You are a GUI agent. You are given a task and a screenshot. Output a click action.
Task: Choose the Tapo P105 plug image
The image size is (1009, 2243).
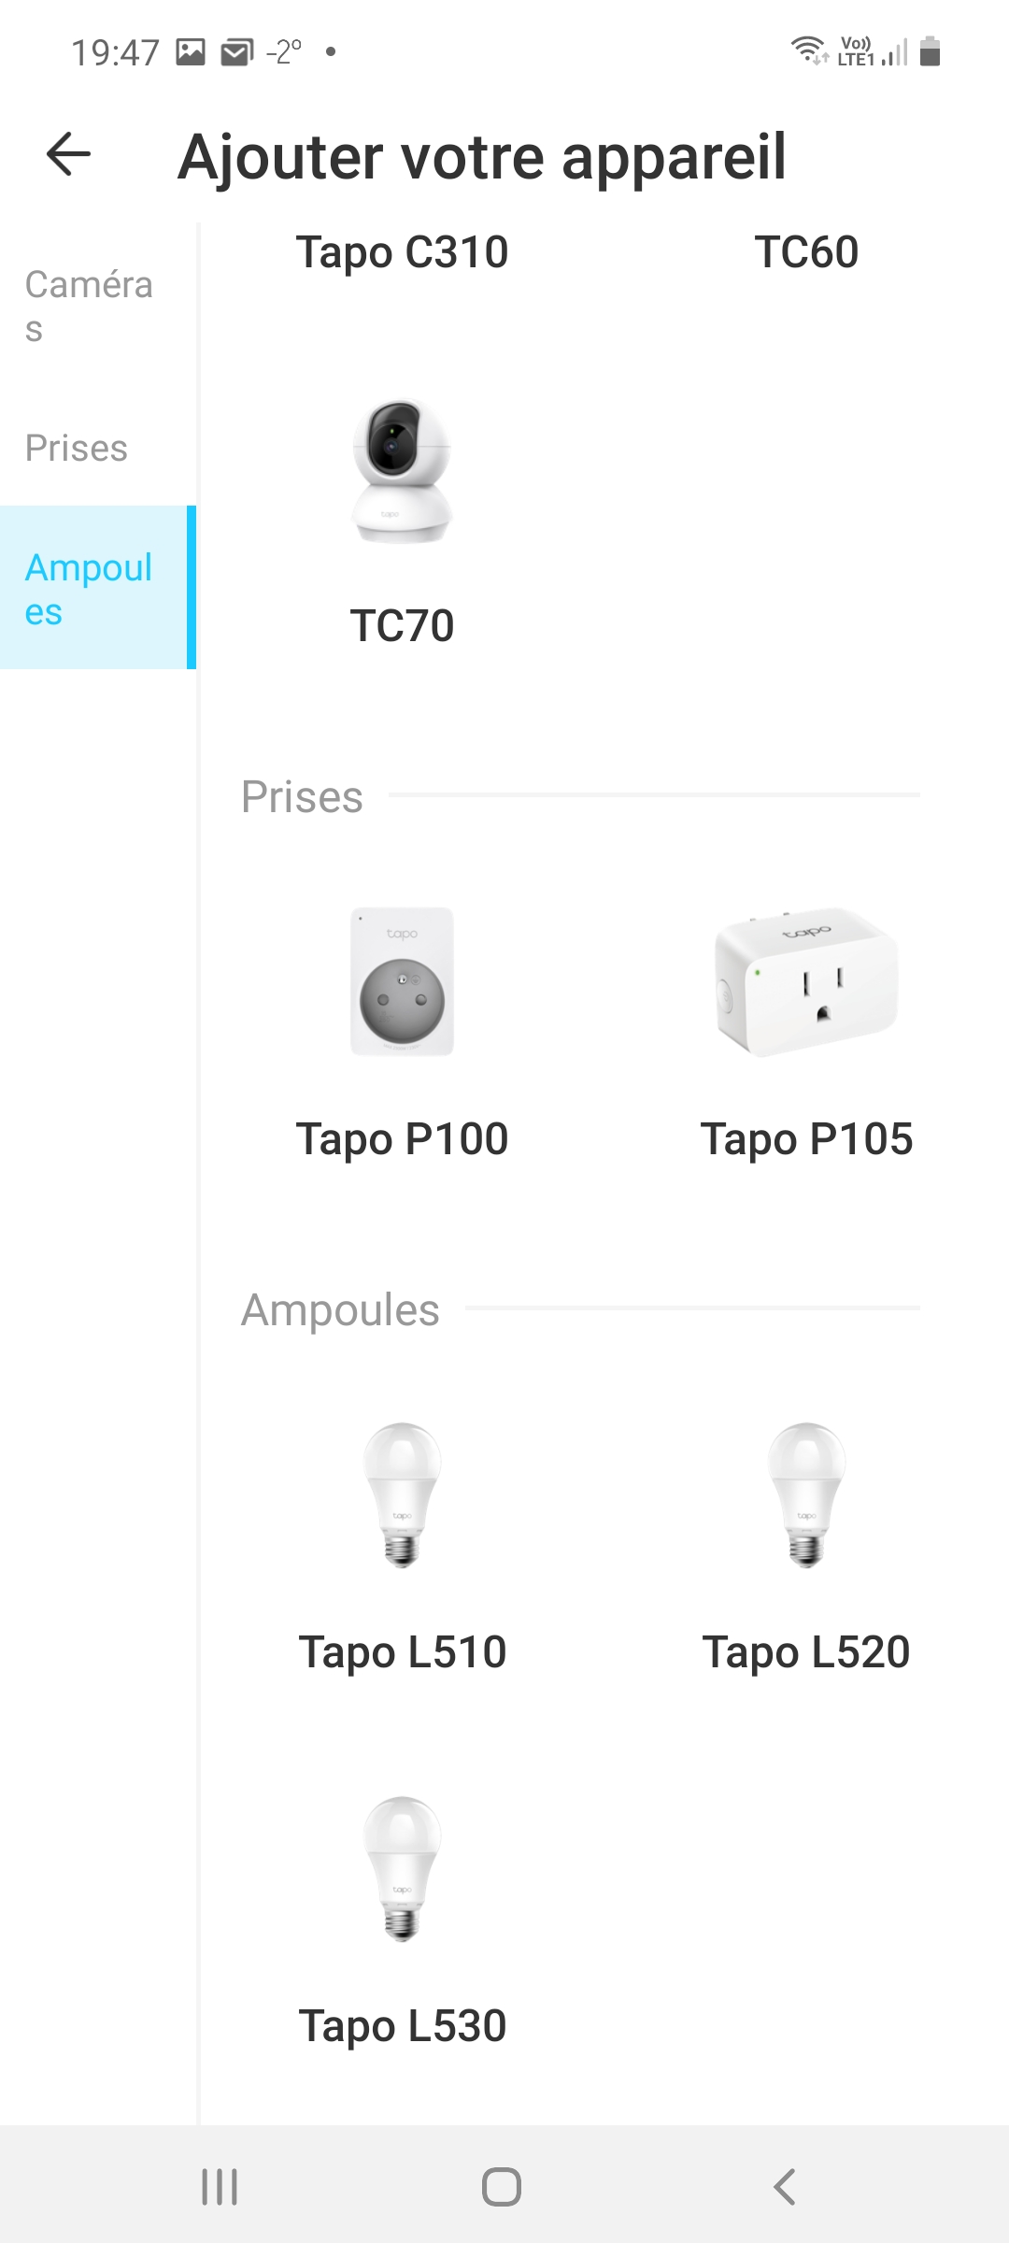click(x=806, y=981)
